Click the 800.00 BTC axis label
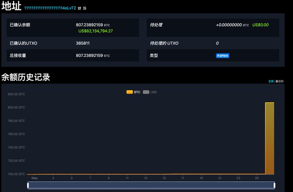This screenshot has height=192, width=293. [16, 107]
